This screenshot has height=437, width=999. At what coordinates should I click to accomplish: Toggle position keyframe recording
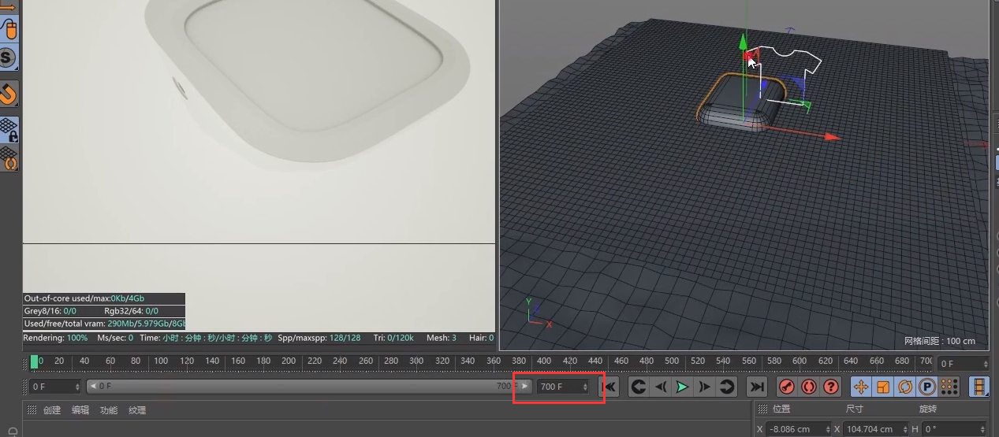[x=860, y=387]
